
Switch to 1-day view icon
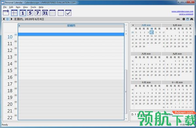tap(23, 13)
